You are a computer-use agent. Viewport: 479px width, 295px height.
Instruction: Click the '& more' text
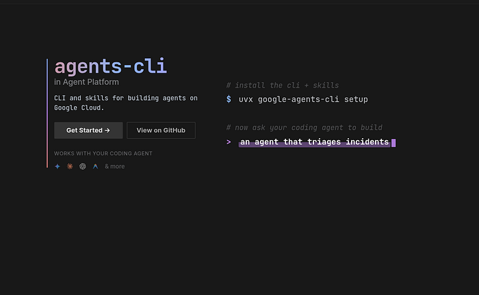pyautogui.click(x=114, y=166)
